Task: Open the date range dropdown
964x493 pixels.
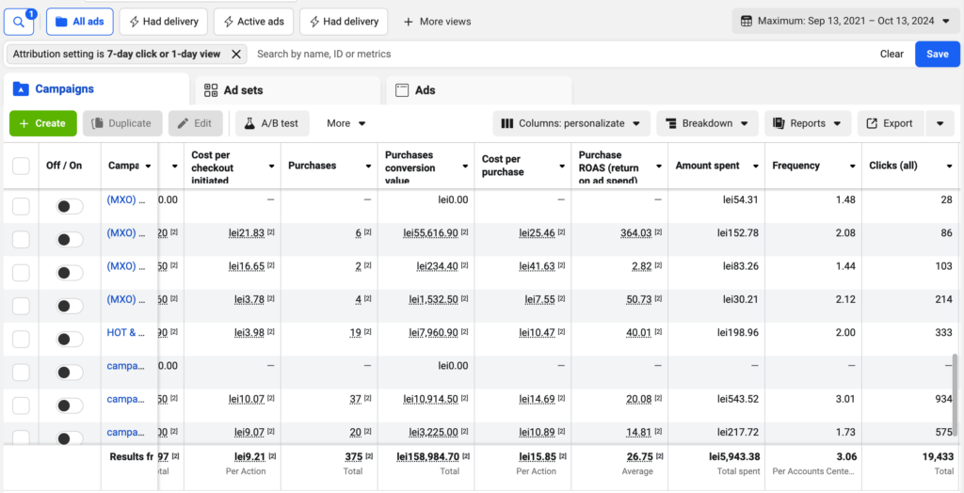Action: pyautogui.click(x=844, y=22)
